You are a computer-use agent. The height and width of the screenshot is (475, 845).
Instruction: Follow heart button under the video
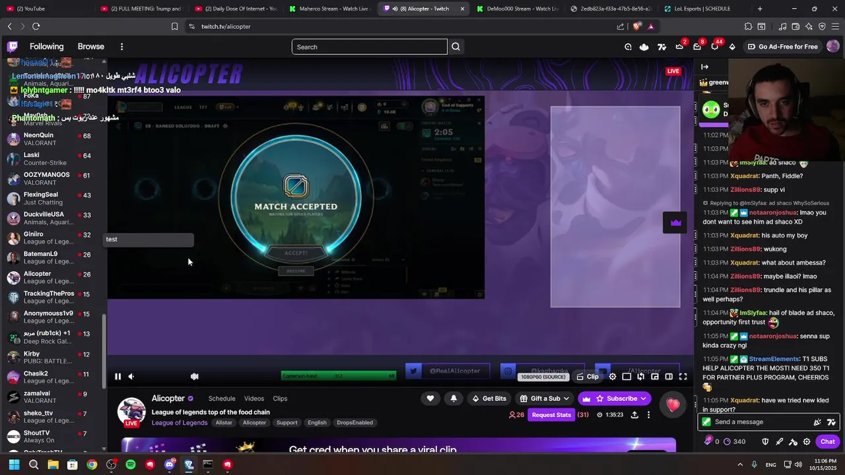pos(430,398)
